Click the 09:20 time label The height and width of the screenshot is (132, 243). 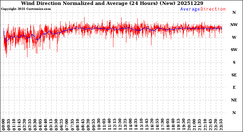[x=88, y=125]
